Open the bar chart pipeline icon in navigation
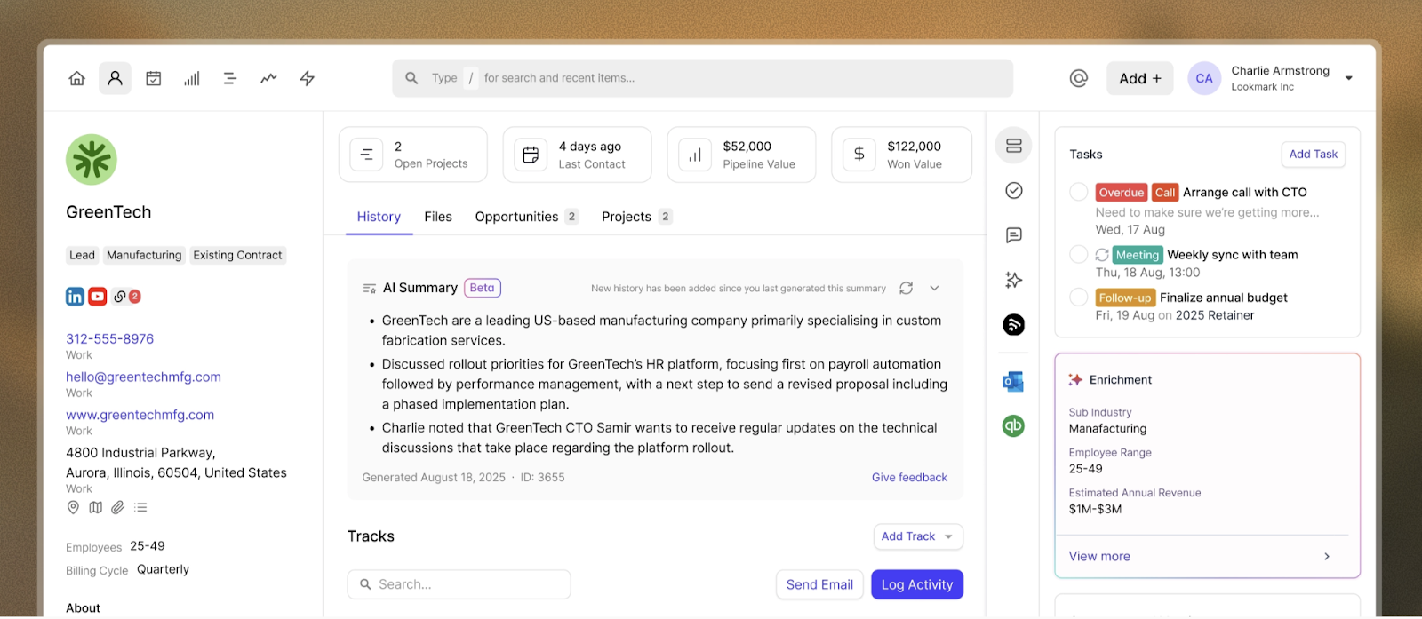This screenshot has height=619, width=1422. (192, 78)
